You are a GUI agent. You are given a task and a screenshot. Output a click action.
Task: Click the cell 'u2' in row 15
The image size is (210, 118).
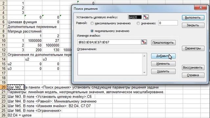16,64
